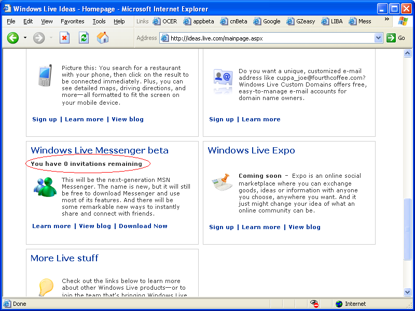The height and width of the screenshot is (311, 415).
Task: Open the address bar URL dropdown
Action: pyautogui.click(x=379, y=38)
